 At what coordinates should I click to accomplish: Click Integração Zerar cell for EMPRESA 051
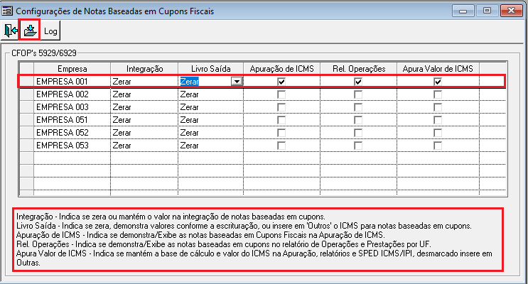[x=144, y=120]
